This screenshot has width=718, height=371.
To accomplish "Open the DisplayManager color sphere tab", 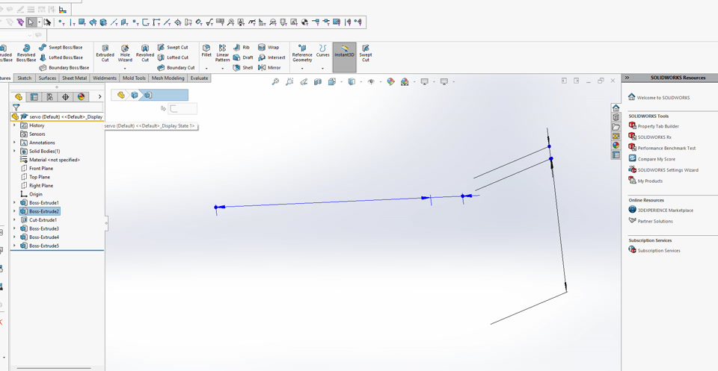I will [x=81, y=97].
